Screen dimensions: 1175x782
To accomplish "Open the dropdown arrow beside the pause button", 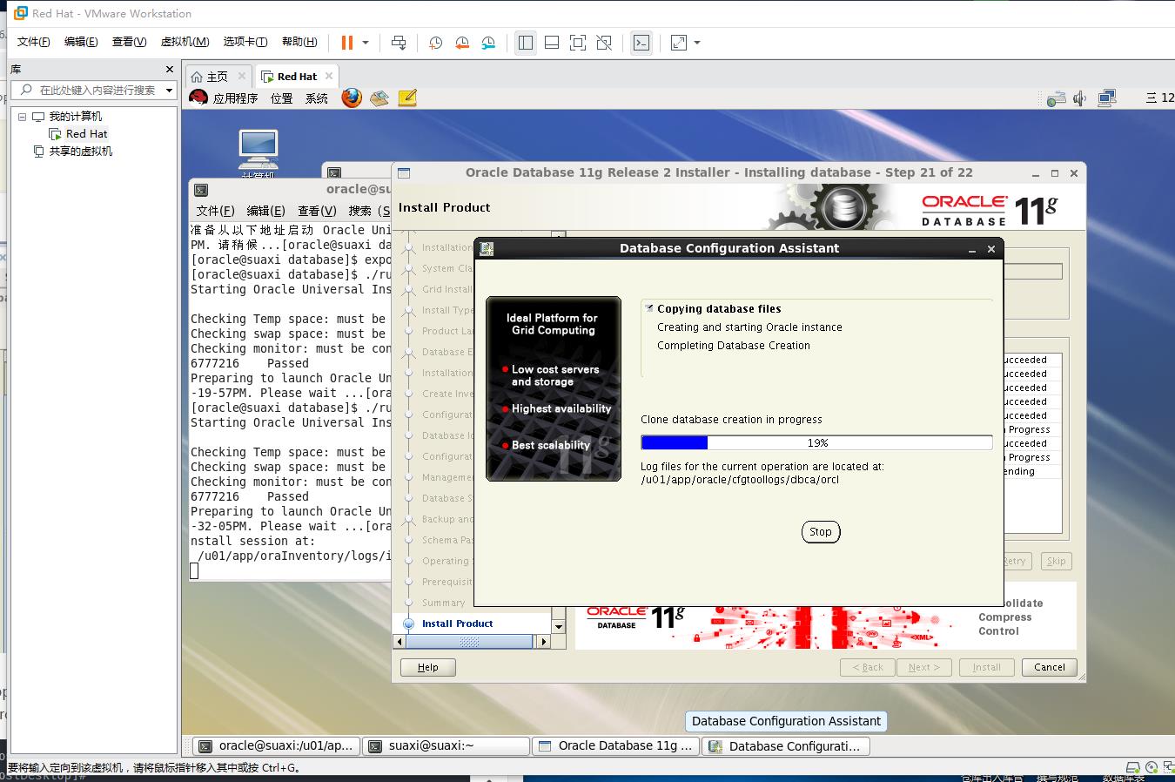I will 366,43.
